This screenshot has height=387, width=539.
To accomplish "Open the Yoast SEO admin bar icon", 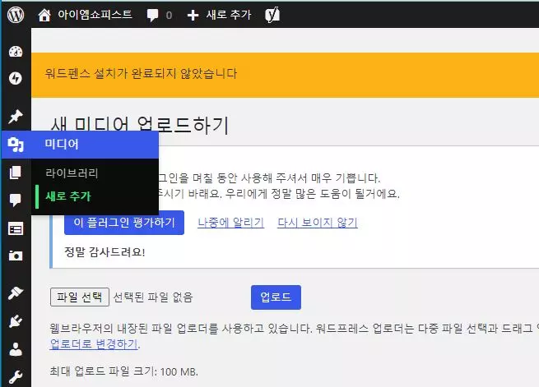I will coord(272,15).
